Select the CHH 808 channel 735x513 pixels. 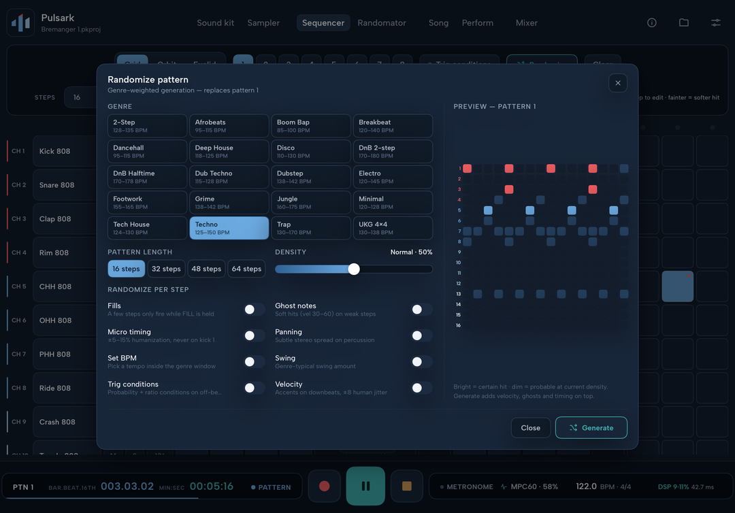tap(65, 286)
